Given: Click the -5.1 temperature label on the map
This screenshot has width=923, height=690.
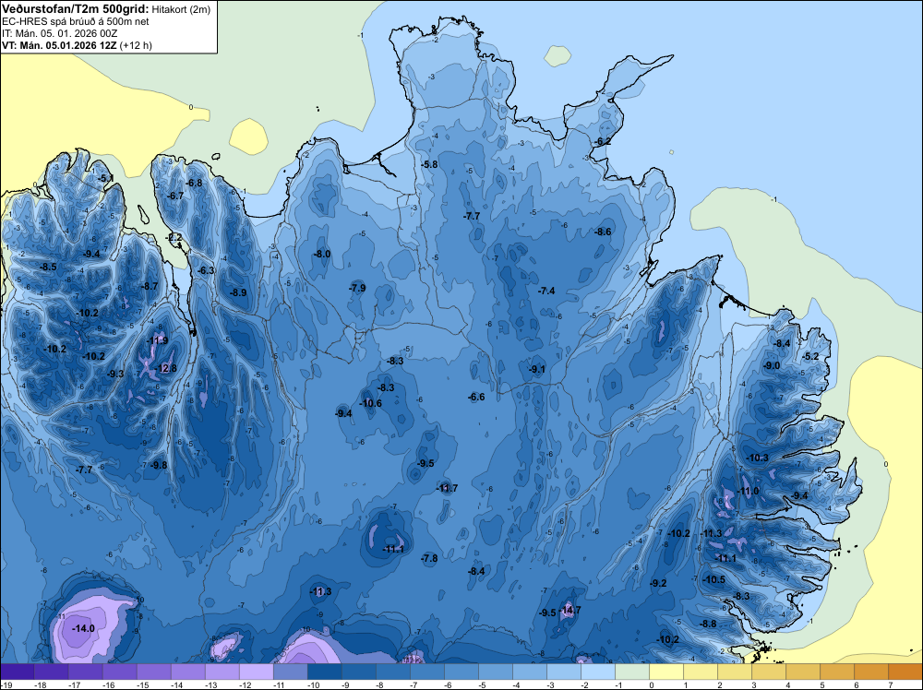Looking at the screenshot, I should pos(106,178).
